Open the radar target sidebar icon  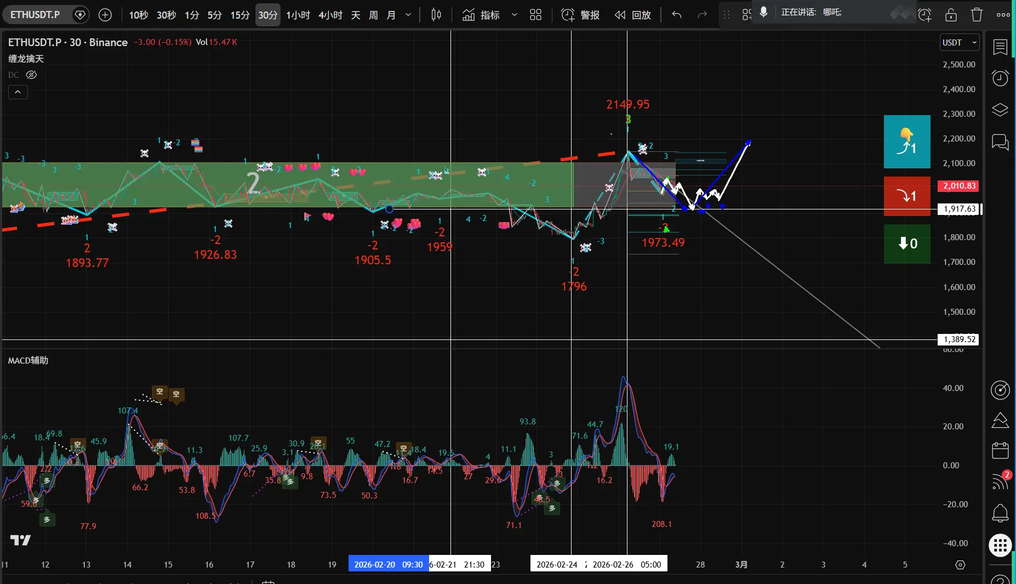[1000, 390]
